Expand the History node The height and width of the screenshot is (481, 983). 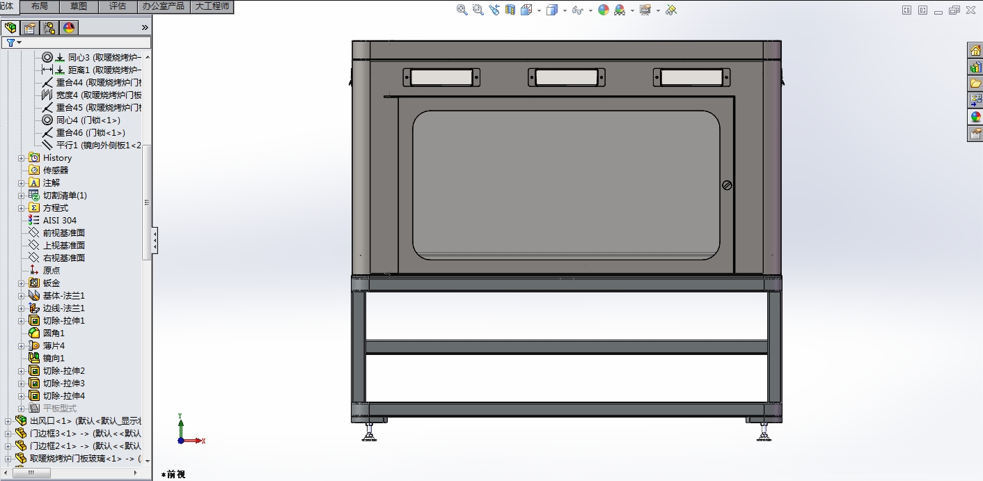tap(21, 158)
